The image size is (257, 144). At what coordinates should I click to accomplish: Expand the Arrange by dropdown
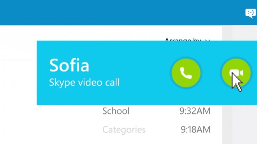point(187,39)
